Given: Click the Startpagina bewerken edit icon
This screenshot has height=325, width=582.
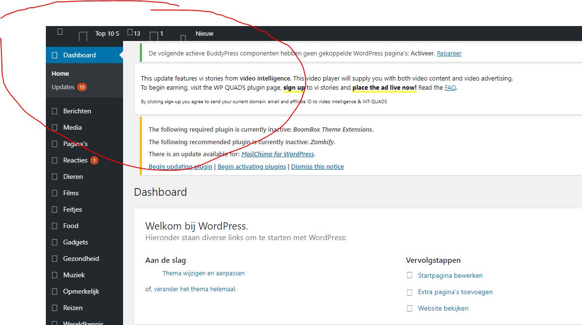Looking at the screenshot, I should [x=409, y=275].
